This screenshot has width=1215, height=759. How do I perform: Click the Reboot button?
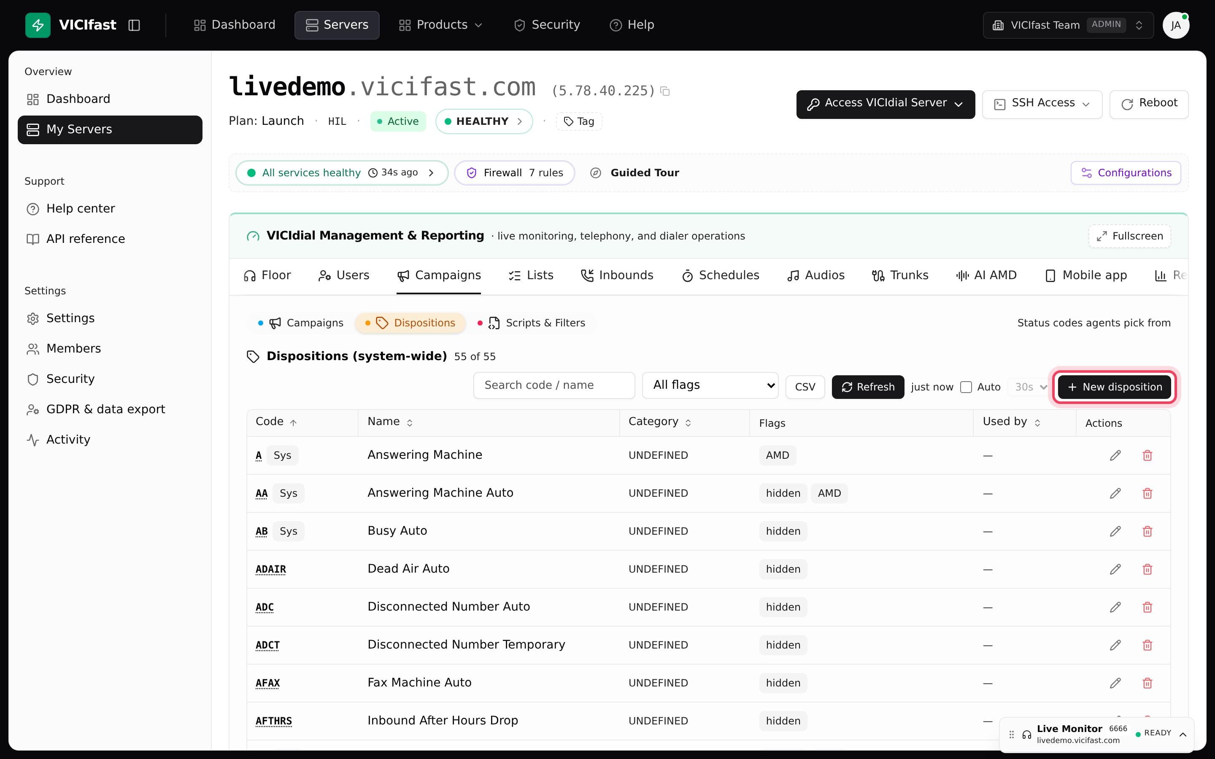1149,105
